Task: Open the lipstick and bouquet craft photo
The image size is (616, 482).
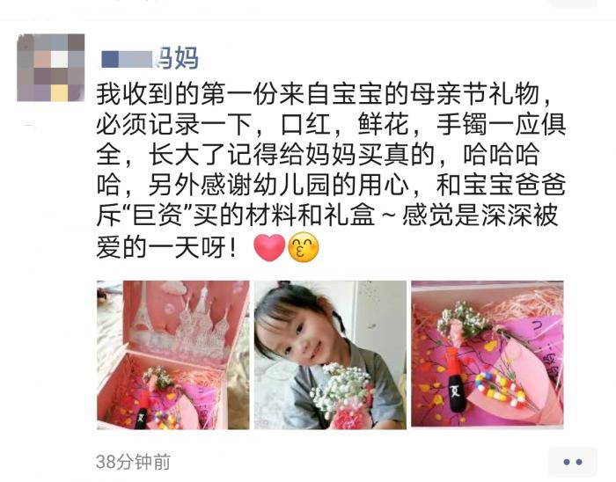Action: (x=488, y=354)
